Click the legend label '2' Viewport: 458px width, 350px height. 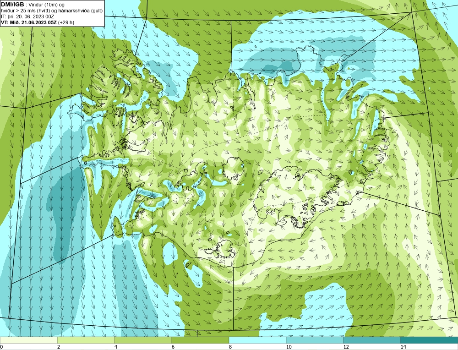click(59, 347)
